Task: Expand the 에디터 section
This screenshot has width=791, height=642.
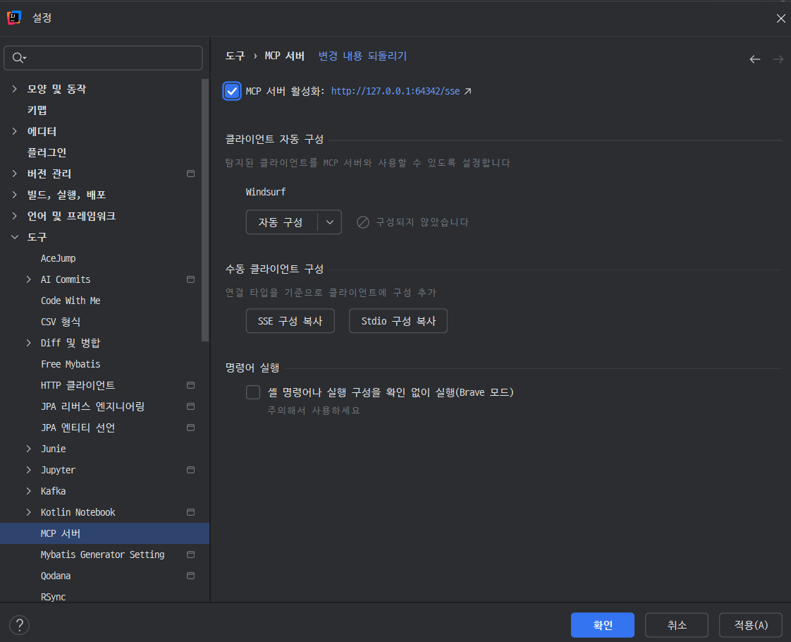Action: (x=15, y=131)
